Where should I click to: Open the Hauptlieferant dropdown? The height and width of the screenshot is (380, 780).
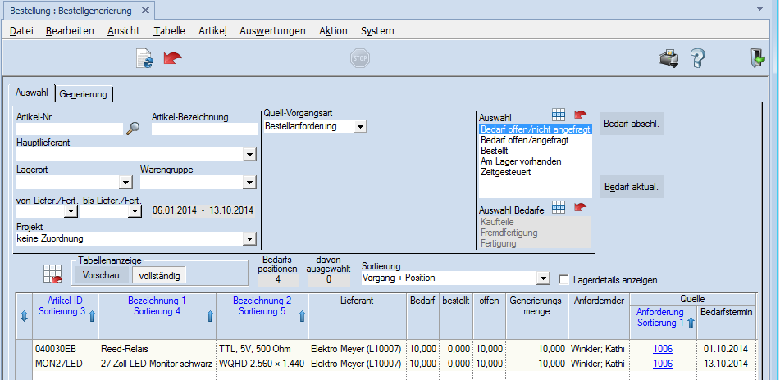point(249,154)
